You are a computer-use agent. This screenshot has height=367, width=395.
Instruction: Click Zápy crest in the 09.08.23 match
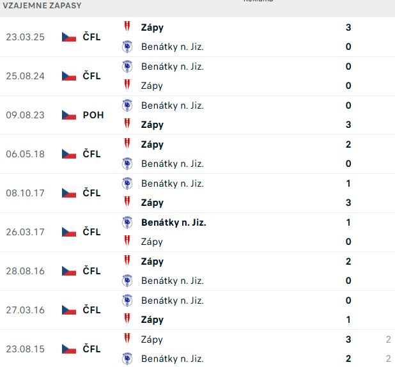pyautogui.click(x=127, y=125)
